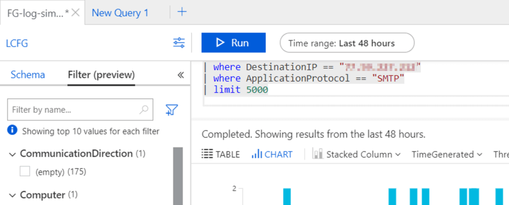The width and height of the screenshot is (509, 205).
Task: Switch results to TABLE view
Action: coord(220,154)
